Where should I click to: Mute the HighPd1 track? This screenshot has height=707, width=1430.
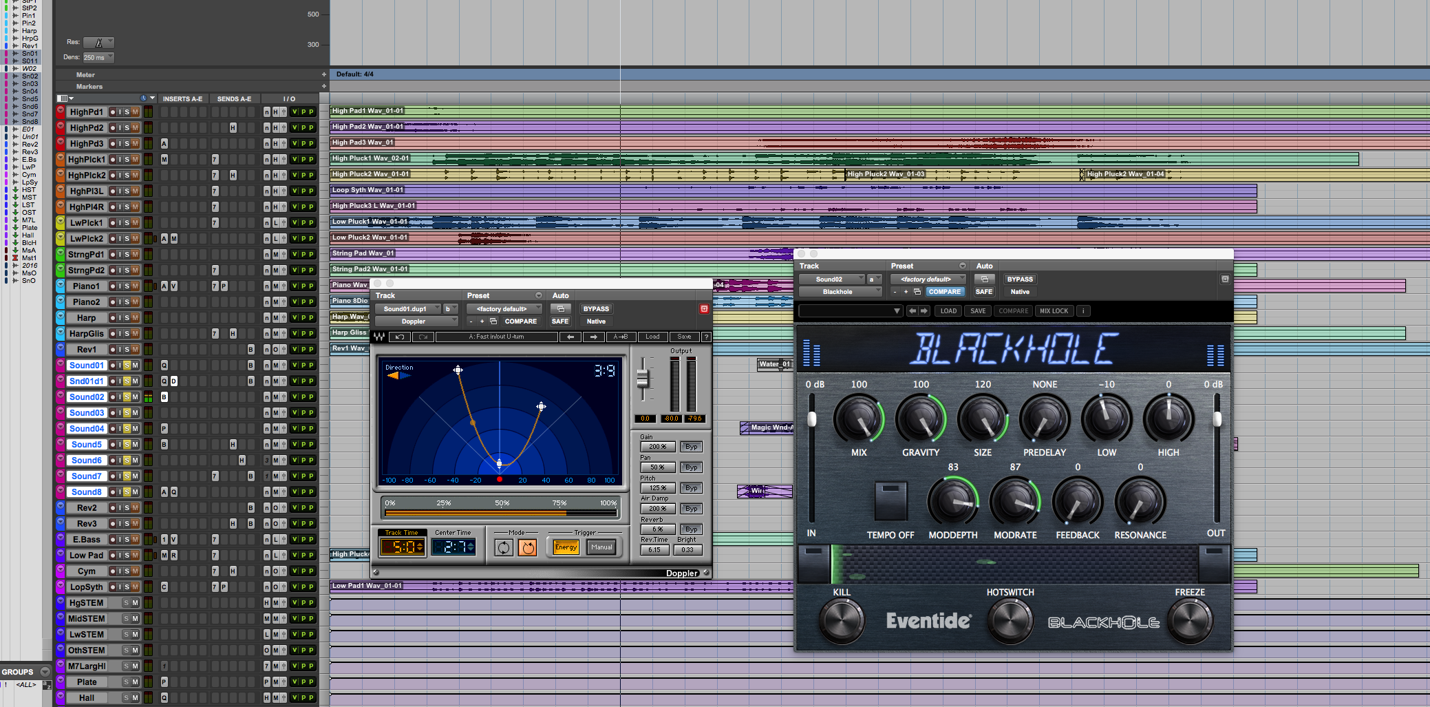pyautogui.click(x=136, y=112)
